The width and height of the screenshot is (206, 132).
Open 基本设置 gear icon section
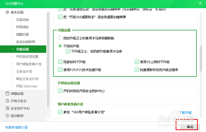click(x=7, y=12)
